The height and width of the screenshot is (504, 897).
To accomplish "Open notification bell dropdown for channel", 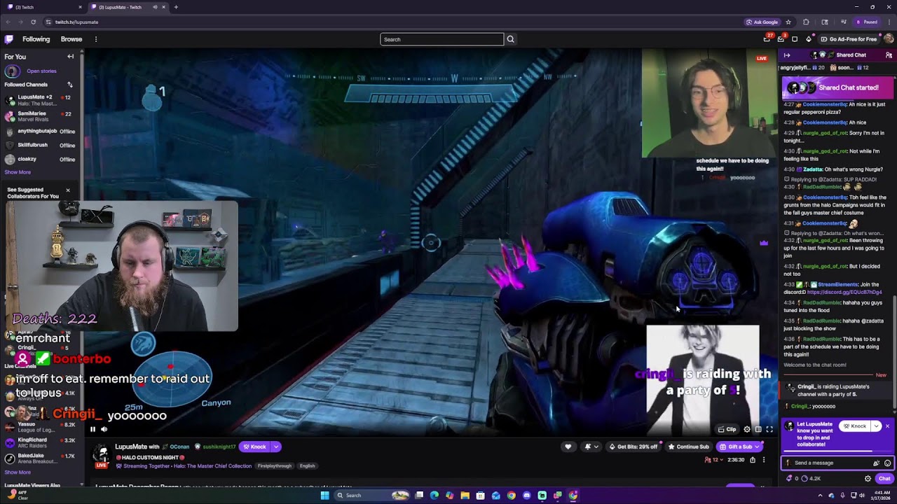I will click(591, 447).
